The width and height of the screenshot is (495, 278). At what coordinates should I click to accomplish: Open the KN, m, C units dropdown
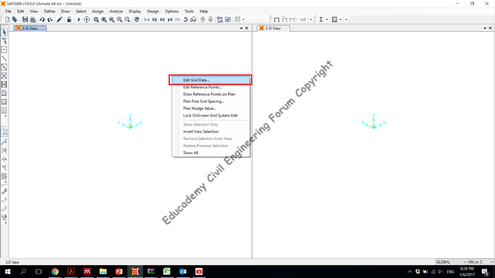tap(481, 262)
